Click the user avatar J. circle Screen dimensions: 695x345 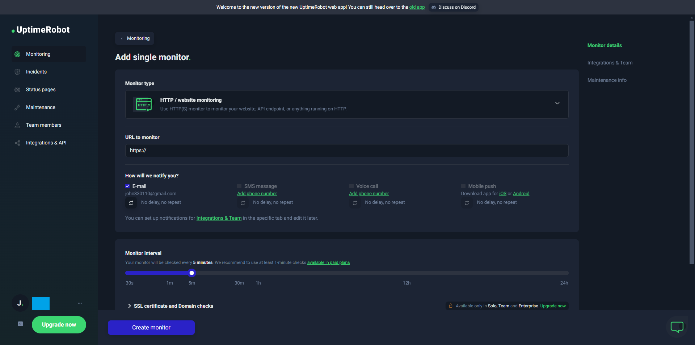[x=20, y=303]
